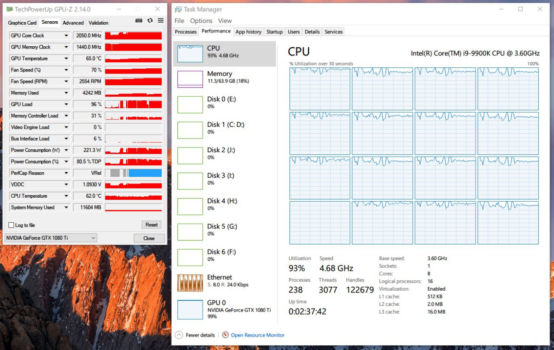Click the Resource Monitor icon
The width and height of the screenshot is (554, 350).
[x=225, y=335]
